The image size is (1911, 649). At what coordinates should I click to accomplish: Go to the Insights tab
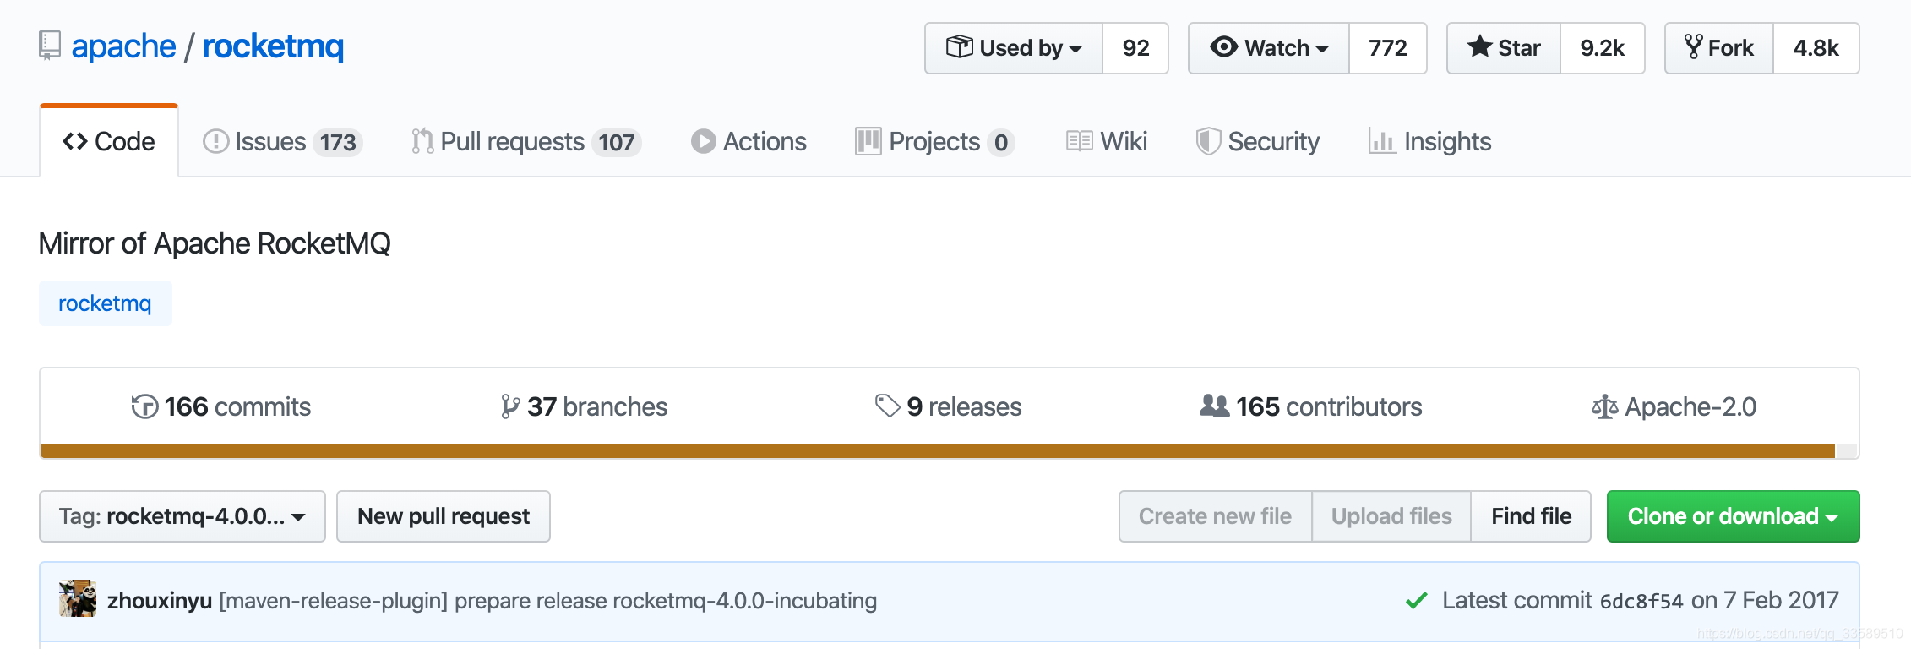[1430, 142]
